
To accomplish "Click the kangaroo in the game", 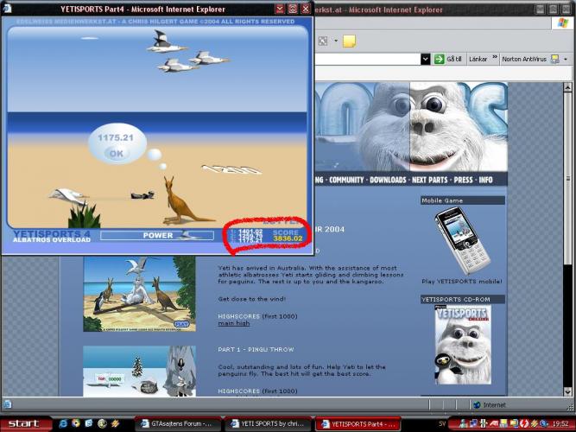I will 185,200.
